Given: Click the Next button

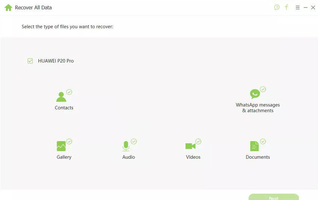Looking at the screenshot, I should [x=274, y=197].
